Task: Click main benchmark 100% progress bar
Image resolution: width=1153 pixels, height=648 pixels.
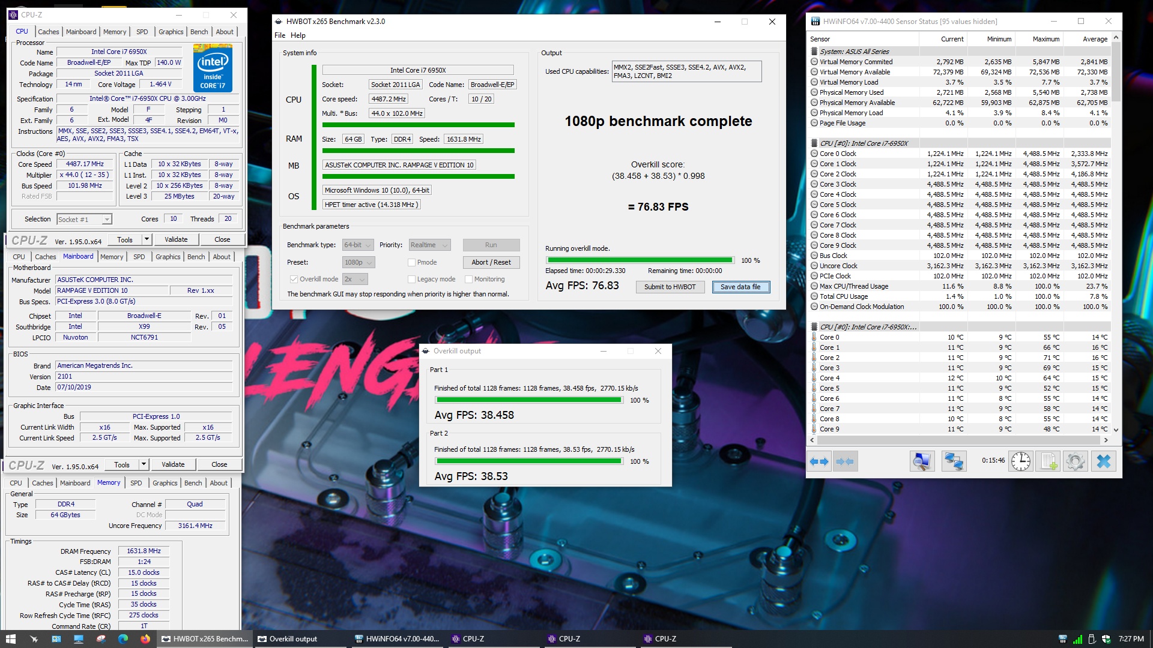Action: pyautogui.click(x=640, y=260)
